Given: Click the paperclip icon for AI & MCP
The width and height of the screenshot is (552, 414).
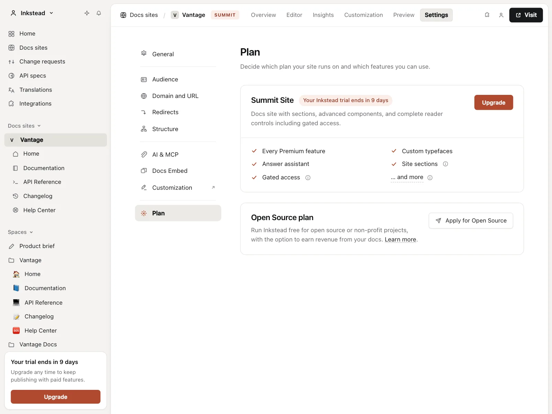Looking at the screenshot, I should 144,155.
